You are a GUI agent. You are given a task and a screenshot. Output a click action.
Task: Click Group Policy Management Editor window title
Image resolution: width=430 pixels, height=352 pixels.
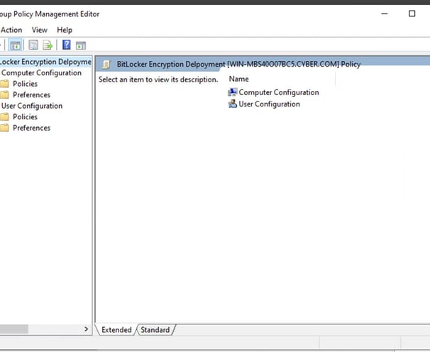[50, 14]
